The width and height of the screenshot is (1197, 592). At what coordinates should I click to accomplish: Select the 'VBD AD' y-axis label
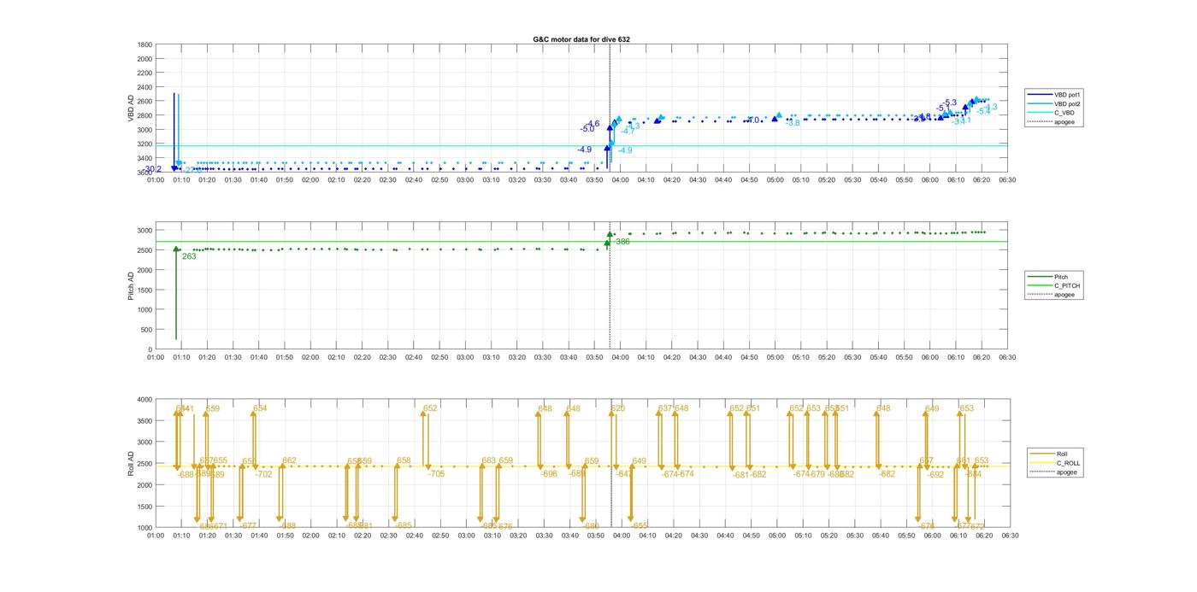click(131, 108)
